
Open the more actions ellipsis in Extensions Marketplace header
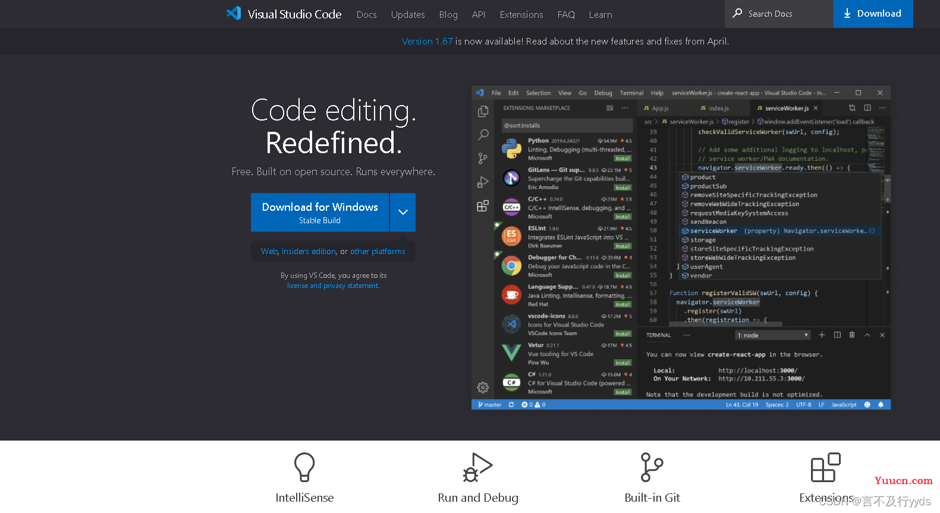pos(625,108)
